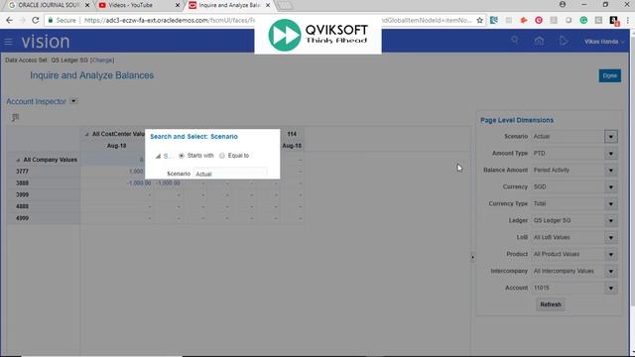Click the pivot layout icon under Account Inspector
The width and height of the screenshot is (635, 357).
(16, 117)
